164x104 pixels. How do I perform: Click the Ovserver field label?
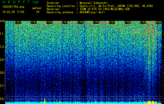53,3
